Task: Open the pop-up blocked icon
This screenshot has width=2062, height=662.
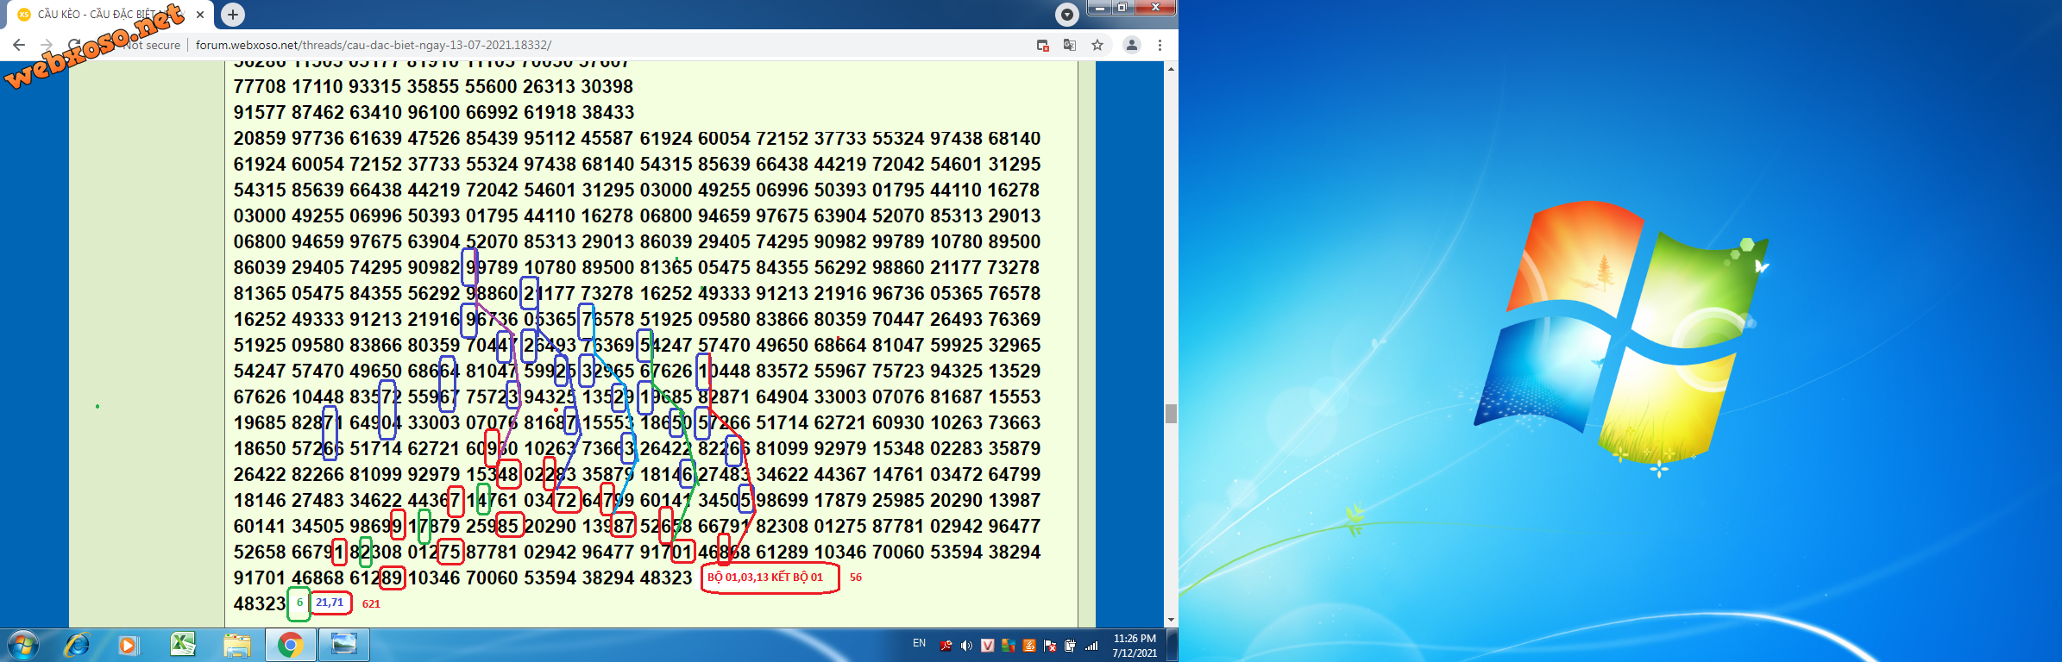Action: (x=1042, y=45)
